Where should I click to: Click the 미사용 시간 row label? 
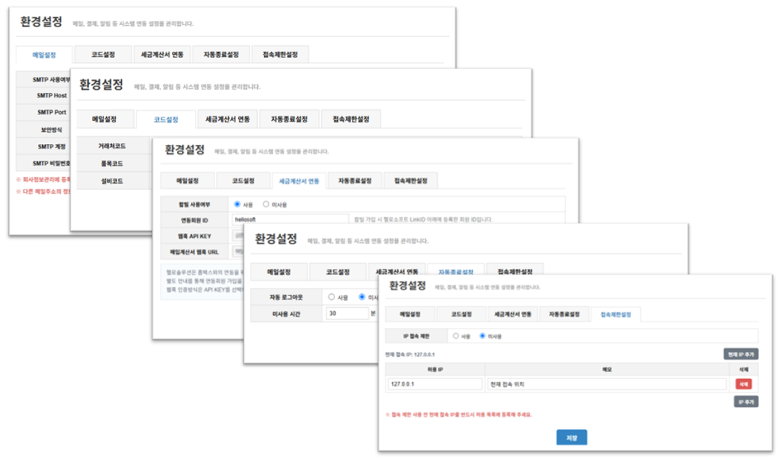pos(286,314)
